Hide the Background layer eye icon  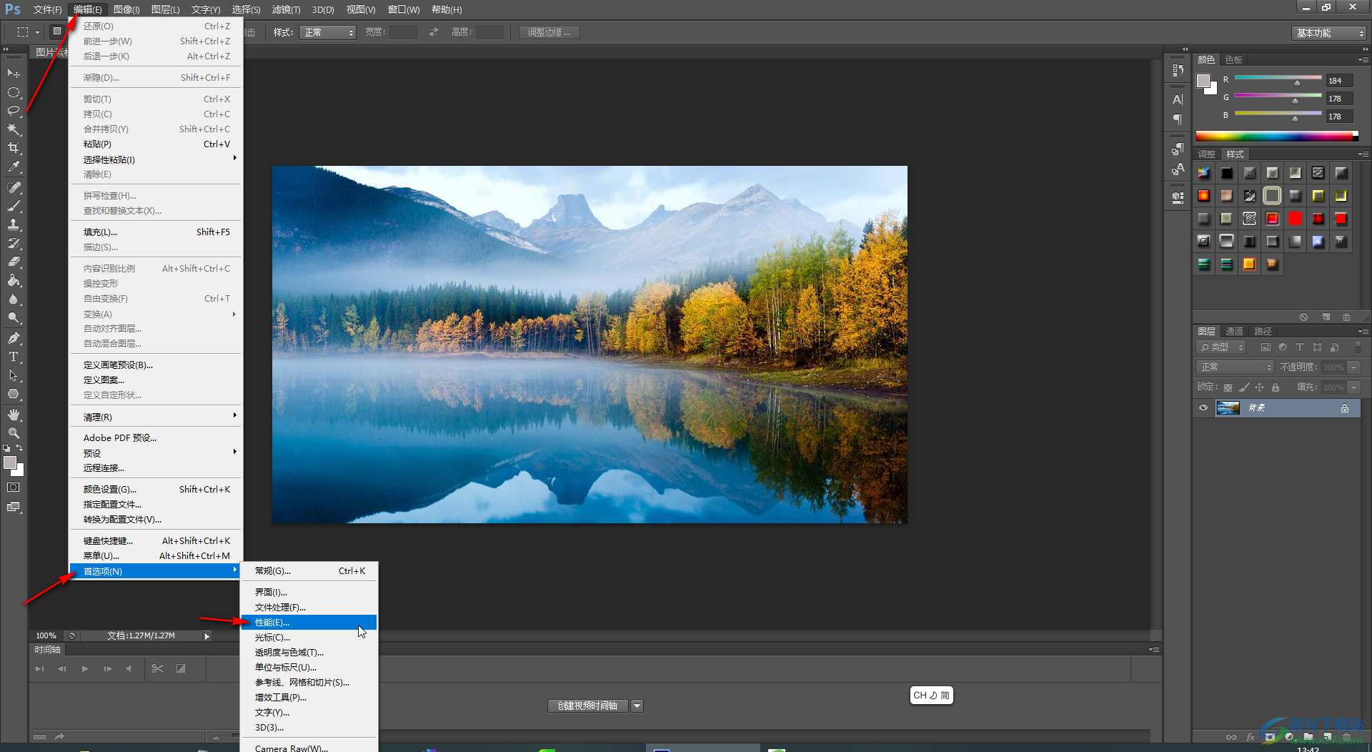tap(1203, 407)
